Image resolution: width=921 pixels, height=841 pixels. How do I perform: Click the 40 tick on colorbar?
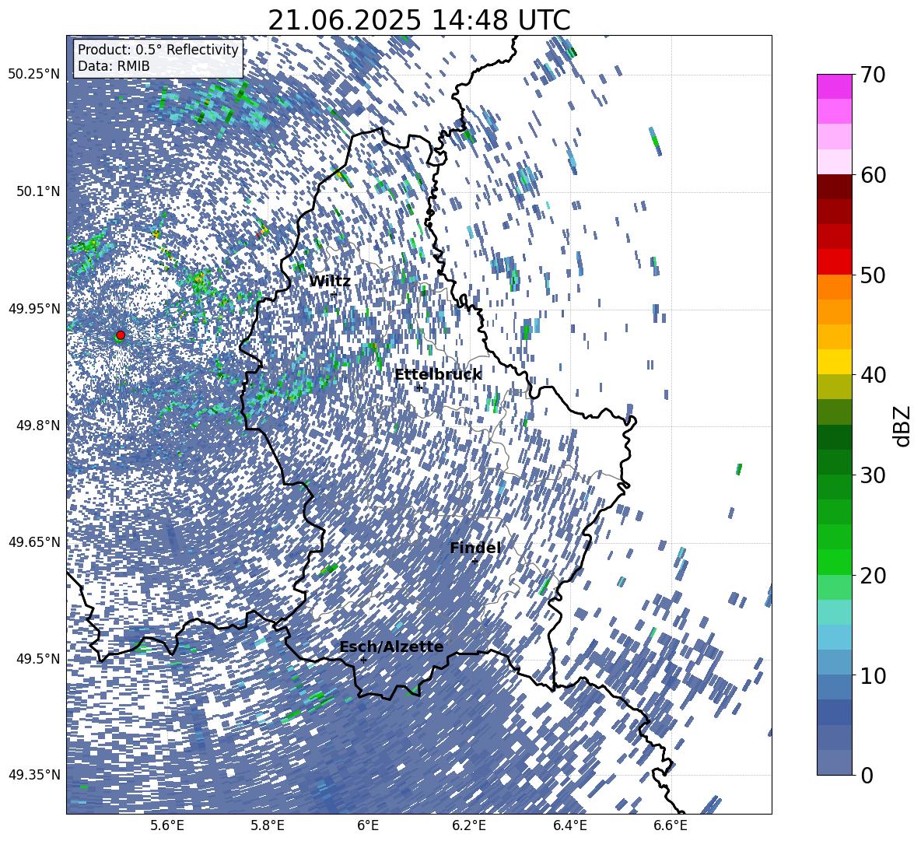(x=873, y=375)
